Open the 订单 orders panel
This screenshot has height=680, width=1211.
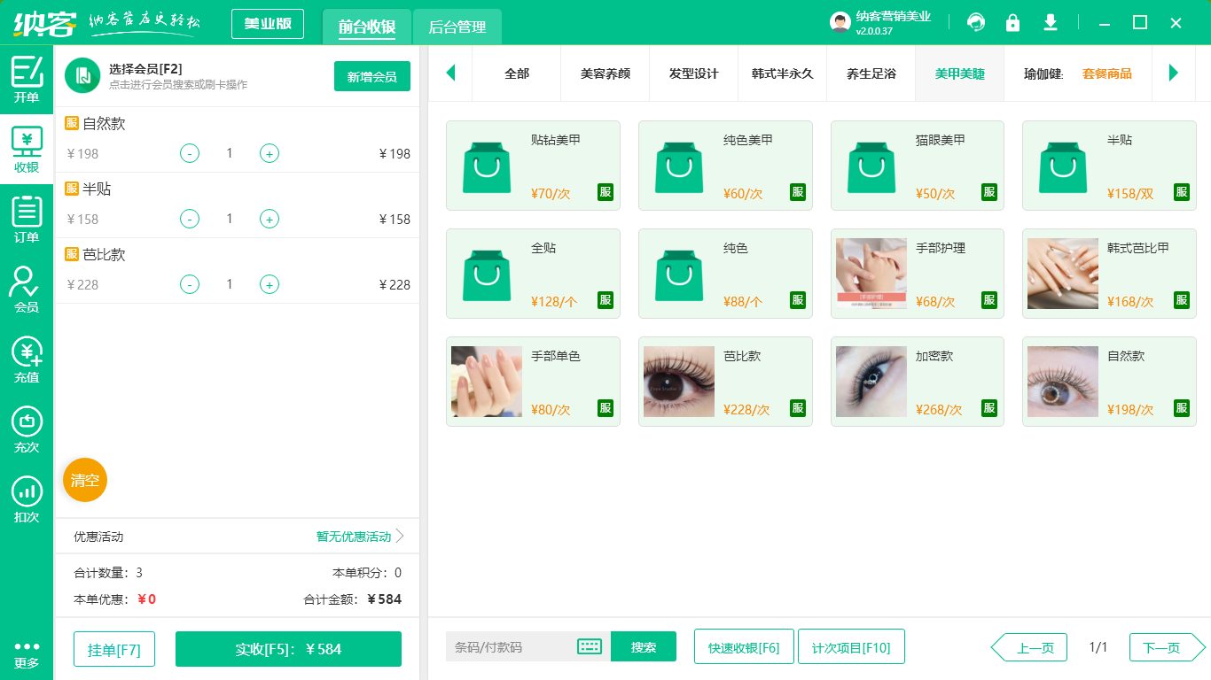pyautogui.click(x=26, y=216)
